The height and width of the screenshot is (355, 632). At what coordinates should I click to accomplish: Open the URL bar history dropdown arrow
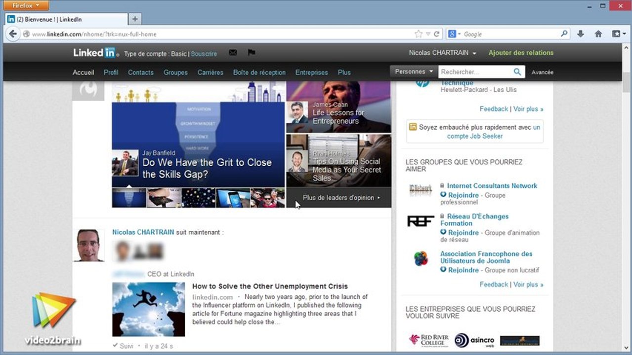point(428,34)
